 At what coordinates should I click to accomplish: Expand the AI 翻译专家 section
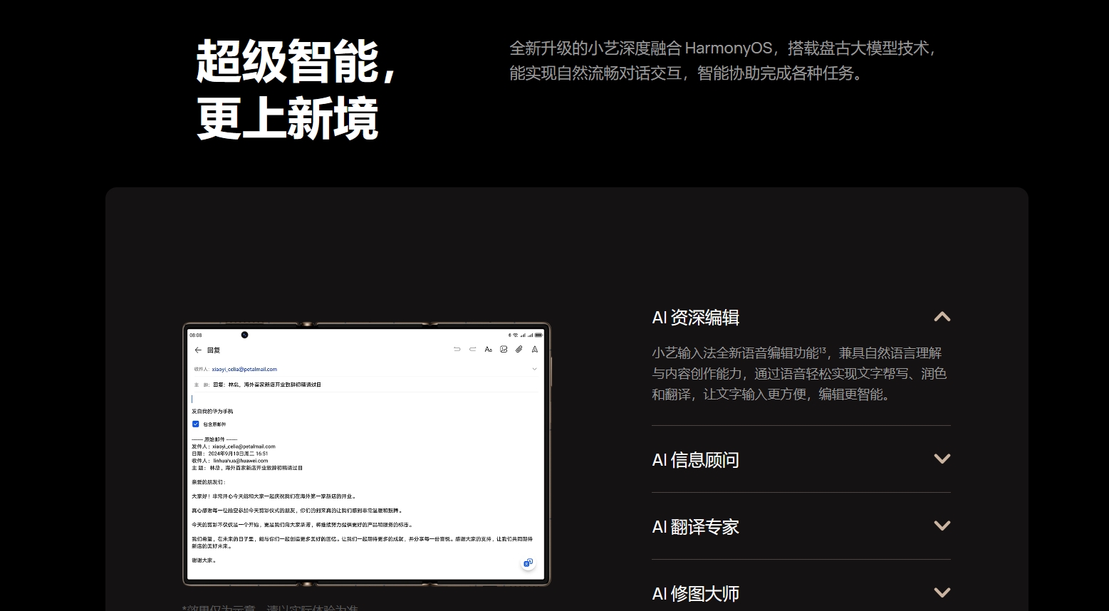[942, 526]
